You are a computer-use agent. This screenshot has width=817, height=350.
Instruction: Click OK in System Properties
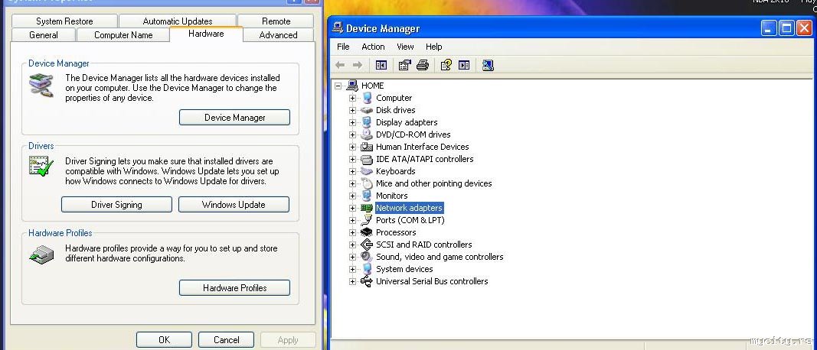(164, 339)
